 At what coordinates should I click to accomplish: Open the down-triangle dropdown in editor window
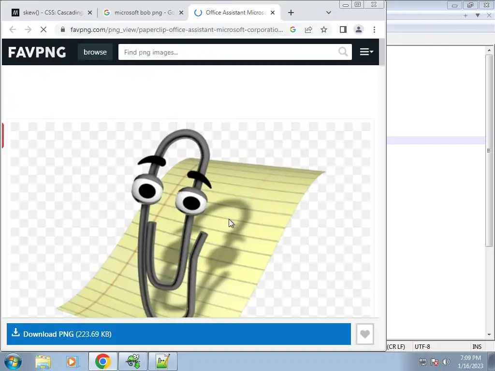point(478,15)
